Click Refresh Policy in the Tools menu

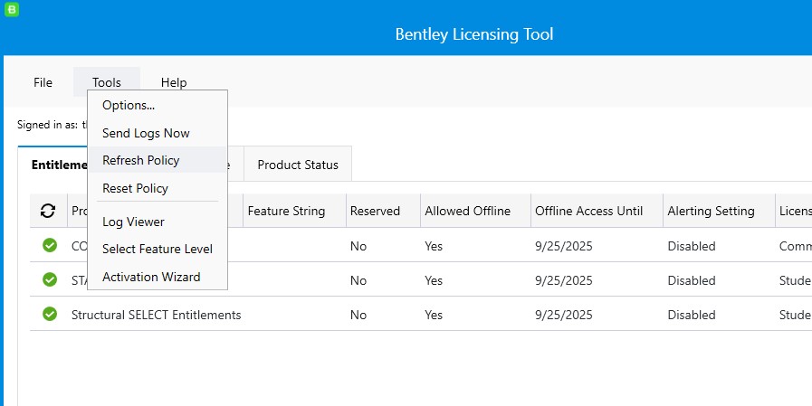point(141,160)
